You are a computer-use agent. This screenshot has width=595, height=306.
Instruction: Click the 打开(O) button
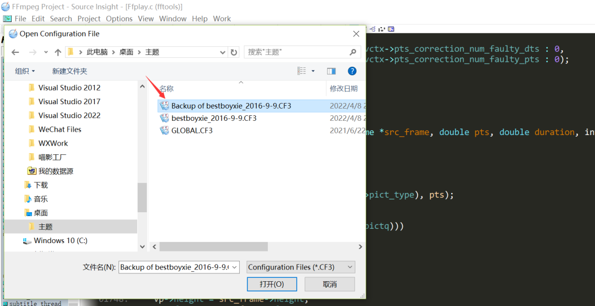272,284
